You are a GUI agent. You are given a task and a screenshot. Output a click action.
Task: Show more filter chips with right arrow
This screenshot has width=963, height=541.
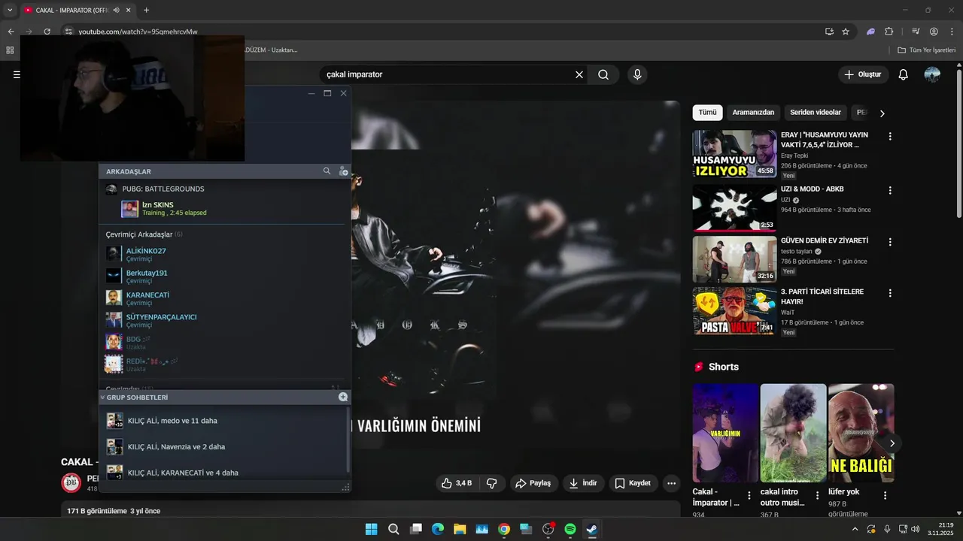pos(882,113)
